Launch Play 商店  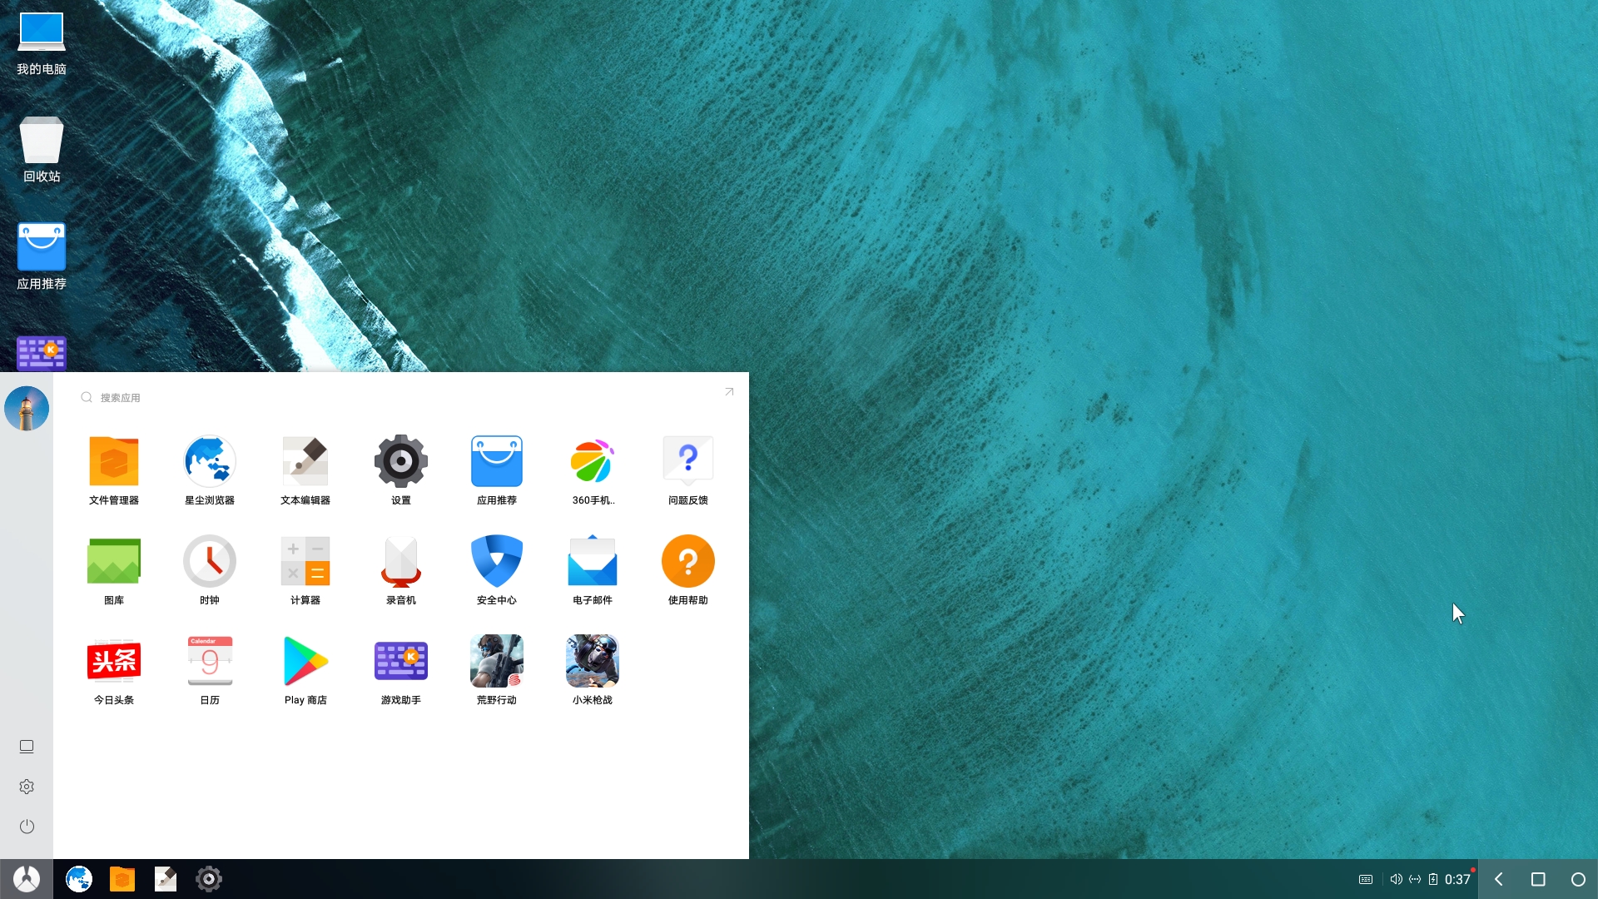click(305, 669)
